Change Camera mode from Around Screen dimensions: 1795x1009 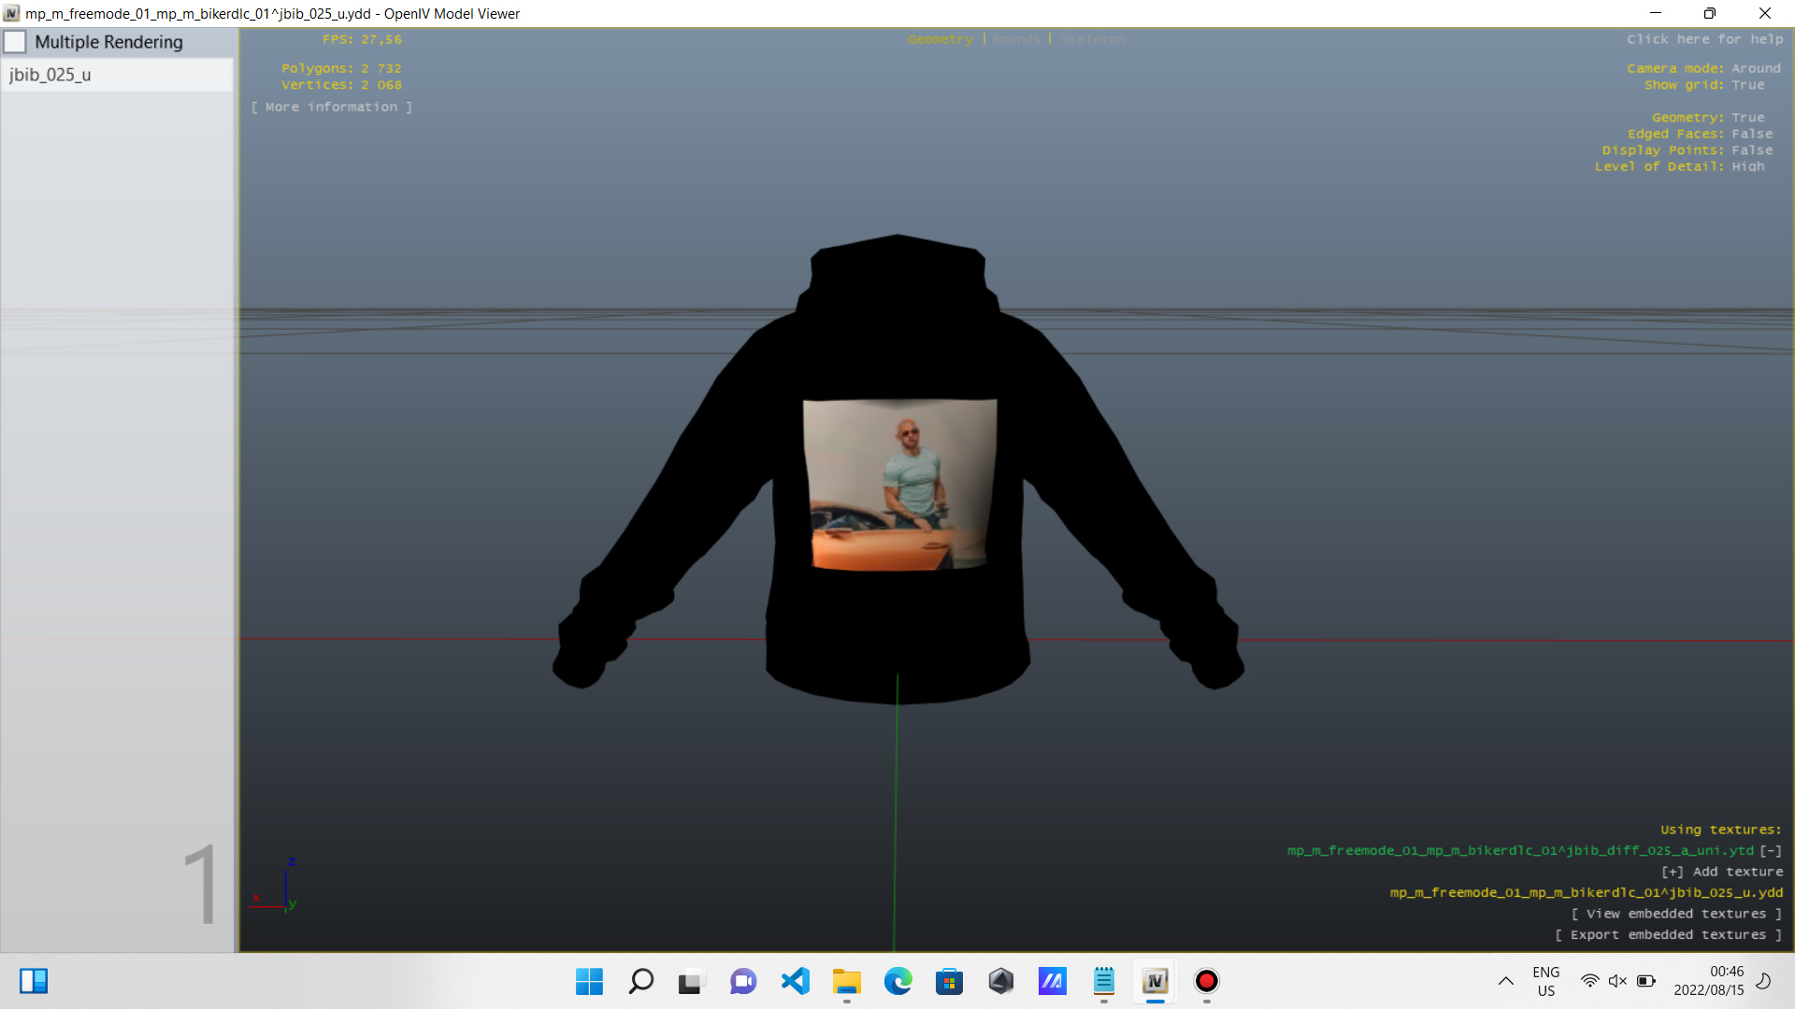pyautogui.click(x=1755, y=68)
